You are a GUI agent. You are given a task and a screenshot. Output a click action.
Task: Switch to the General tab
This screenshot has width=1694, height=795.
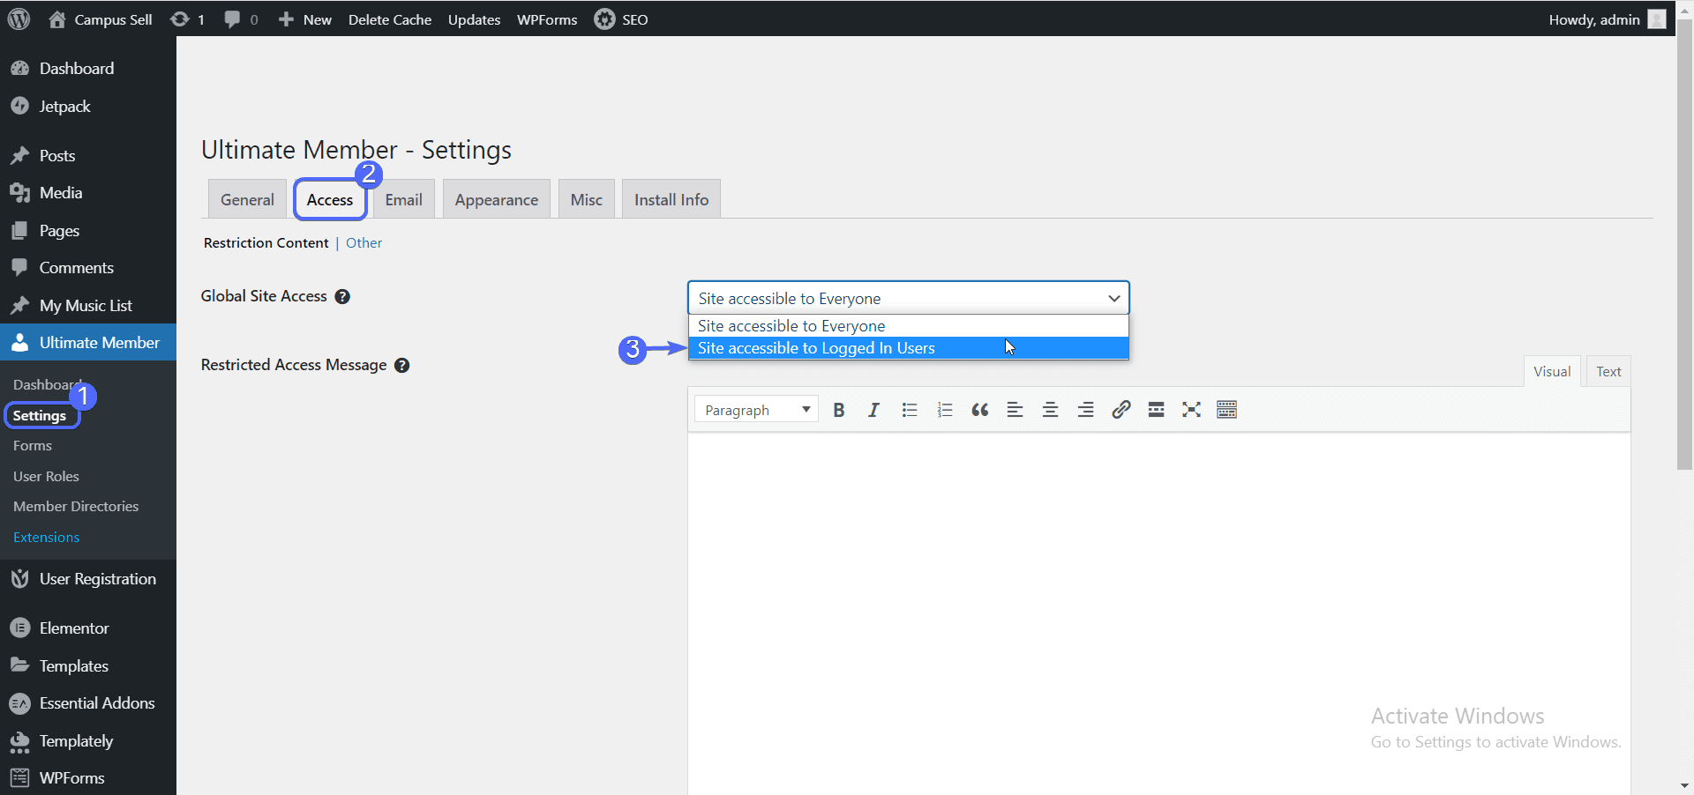(x=247, y=199)
